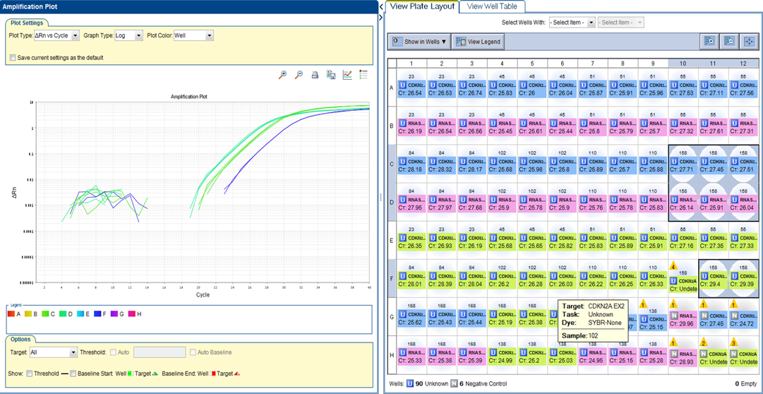Select column 1 header in plate
Image resolution: width=763 pixels, height=394 pixels.
[411, 64]
